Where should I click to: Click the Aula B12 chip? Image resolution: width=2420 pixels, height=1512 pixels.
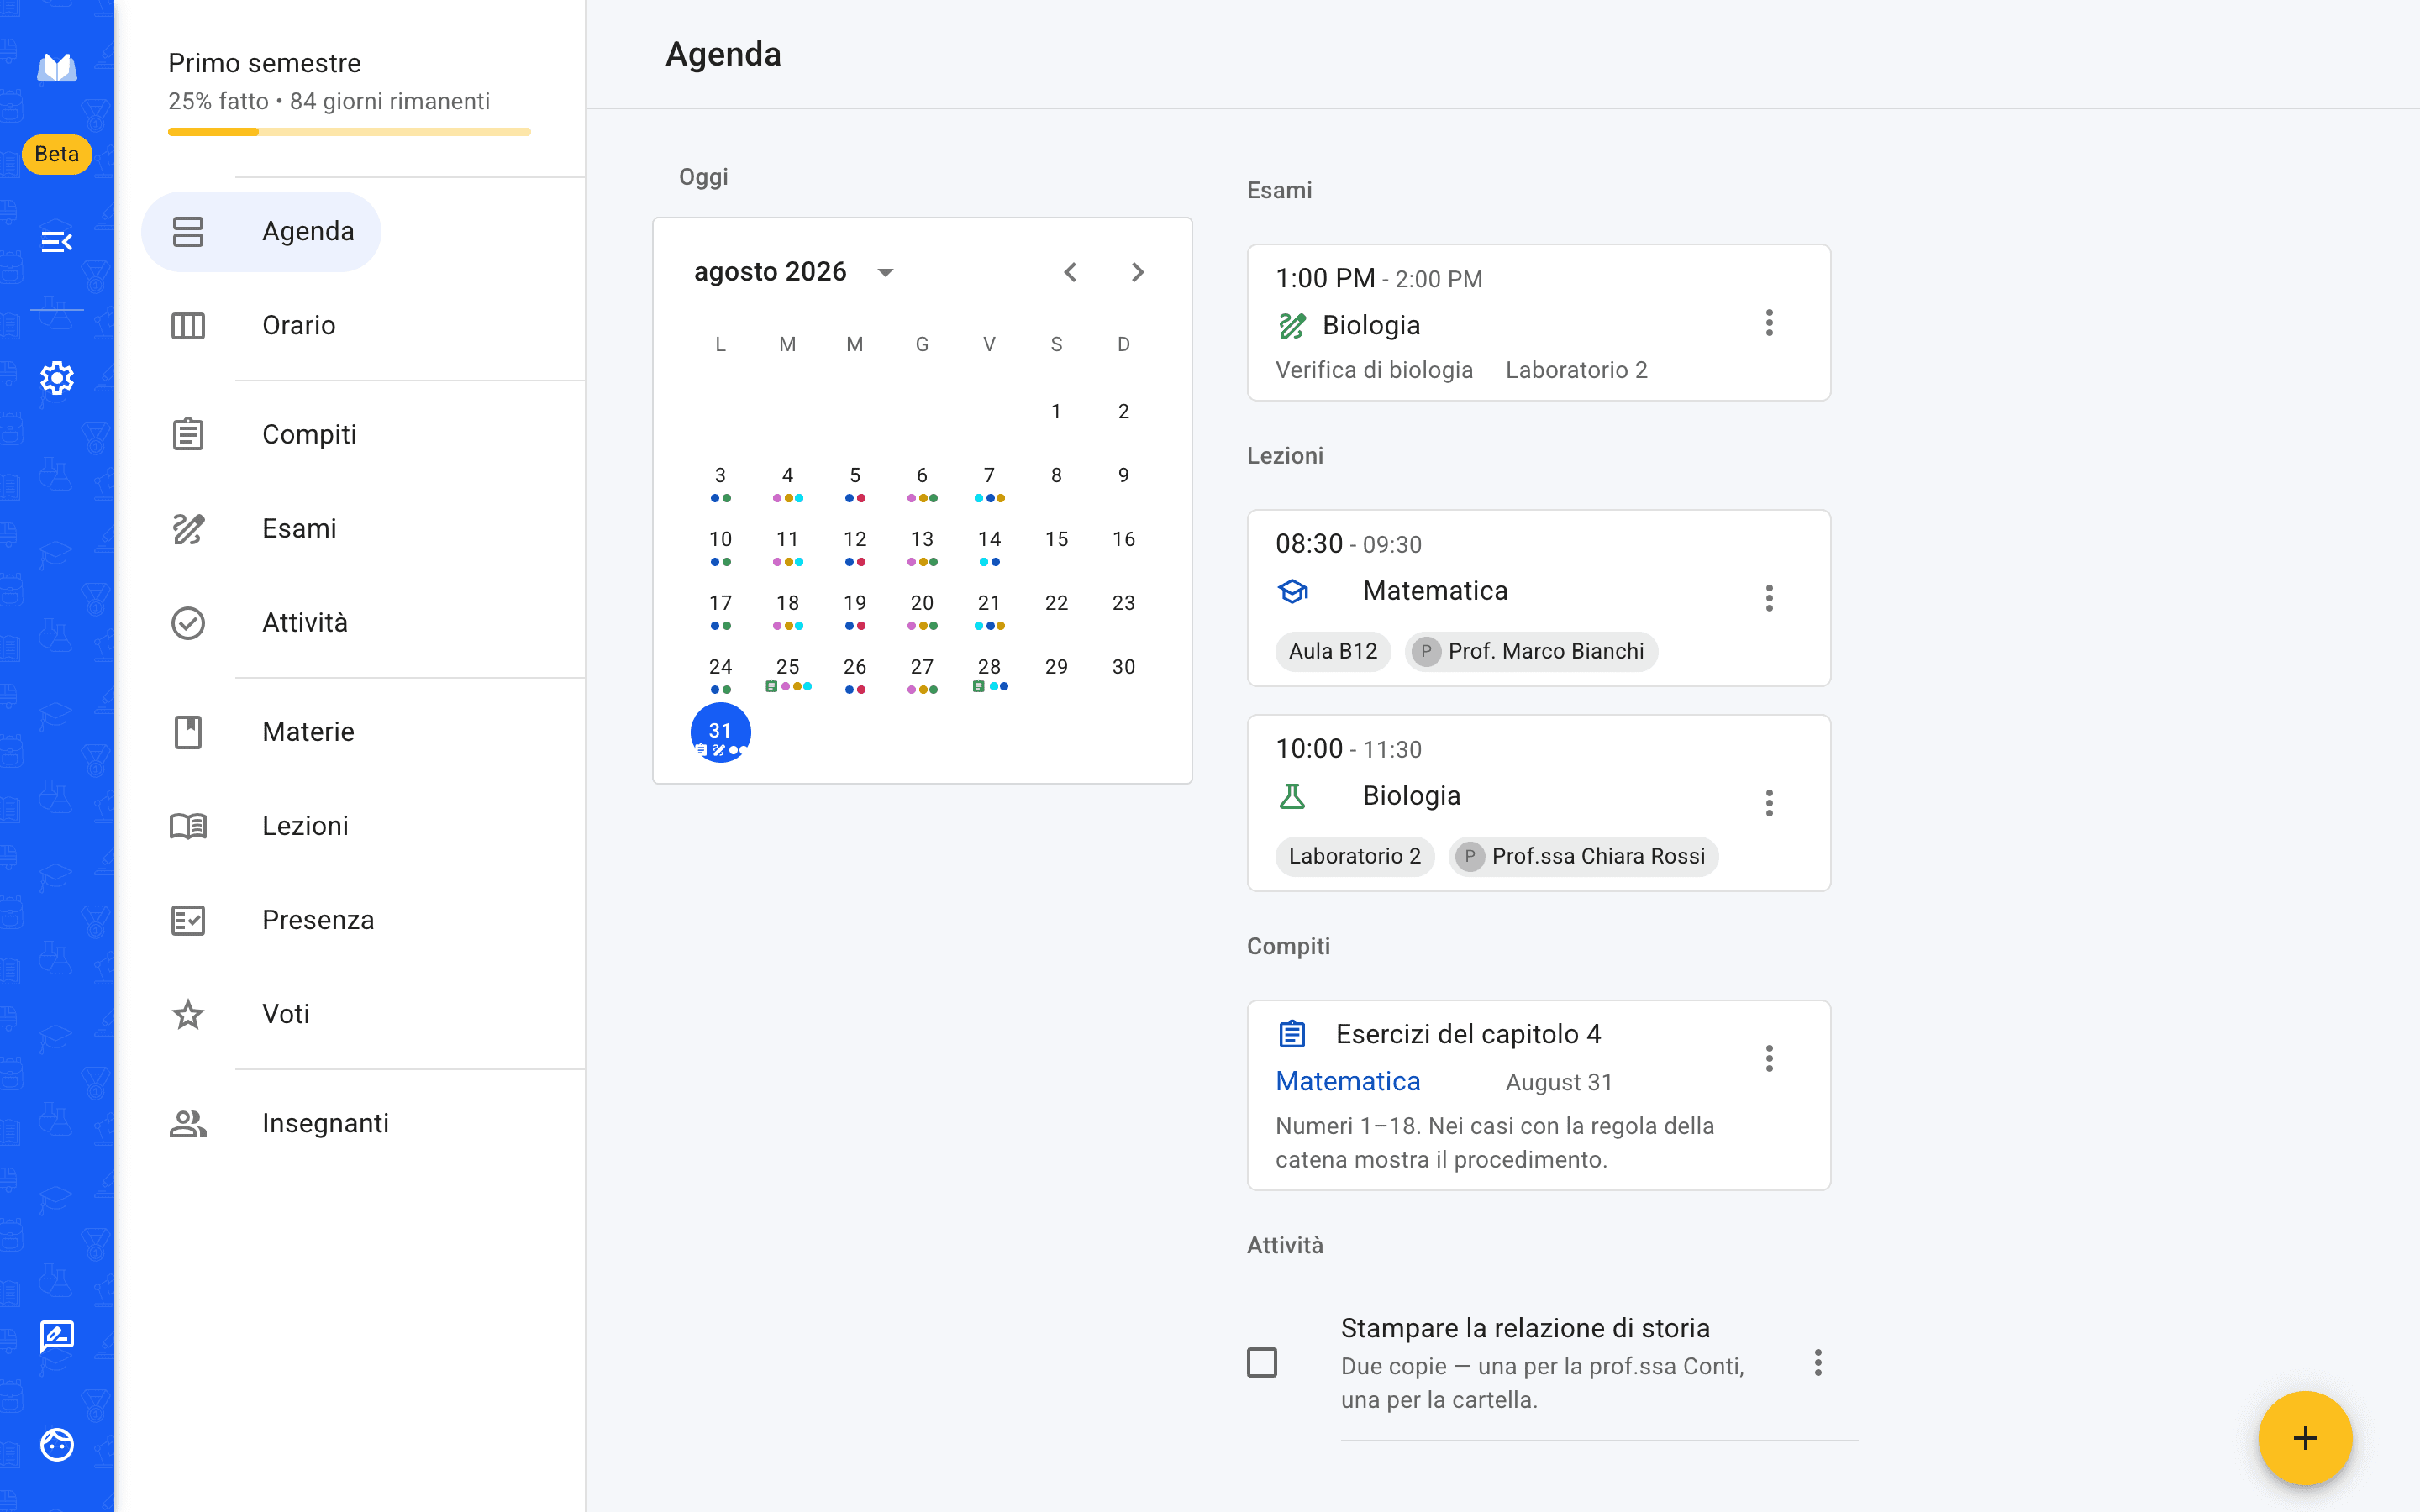click(x=1333, y=651)
